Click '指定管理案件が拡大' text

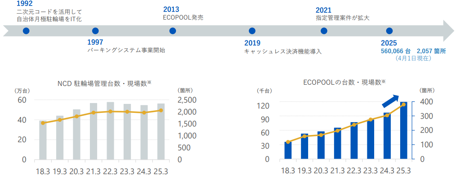point(343,18)
